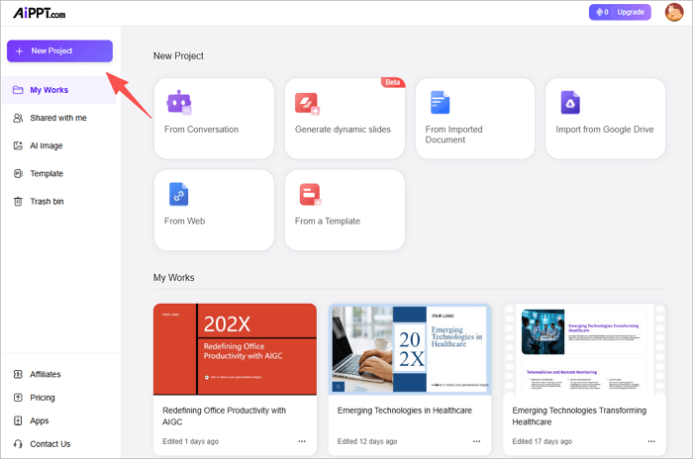Click the Contact Us headset icon
This screenshot has height=459, width=693.
[x=18, y=444]
